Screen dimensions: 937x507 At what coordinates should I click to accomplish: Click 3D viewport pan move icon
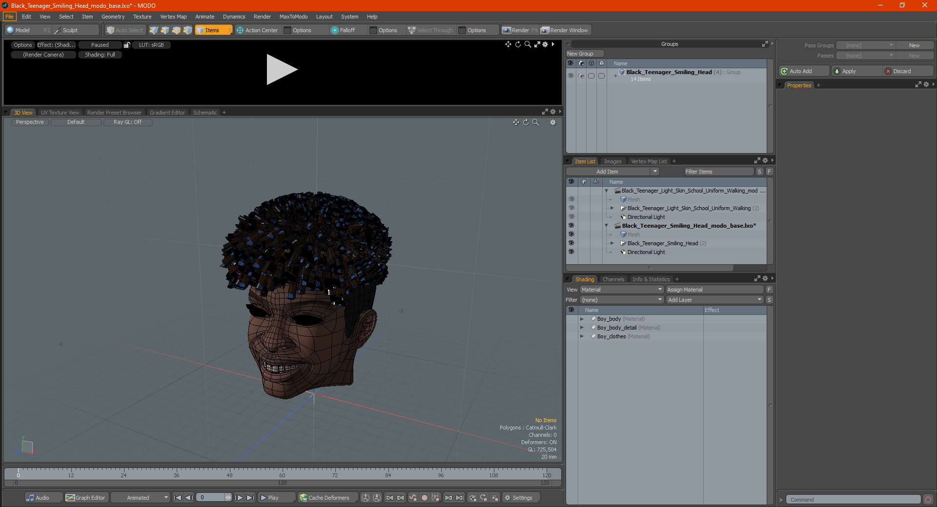(516, 122)
